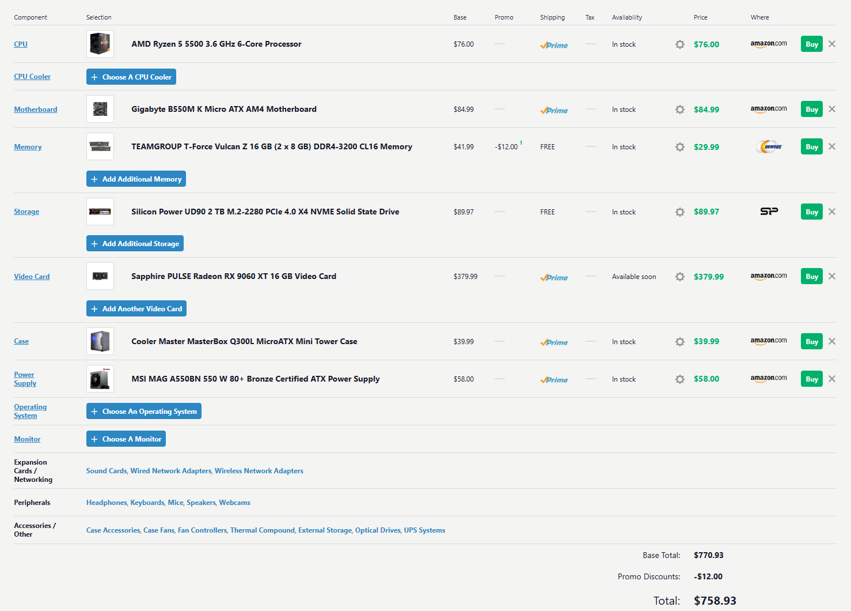Buy the MSI MAG A550BN power supply
The image size is (851, 611).
pyautogui.click(x=812, y=379)
